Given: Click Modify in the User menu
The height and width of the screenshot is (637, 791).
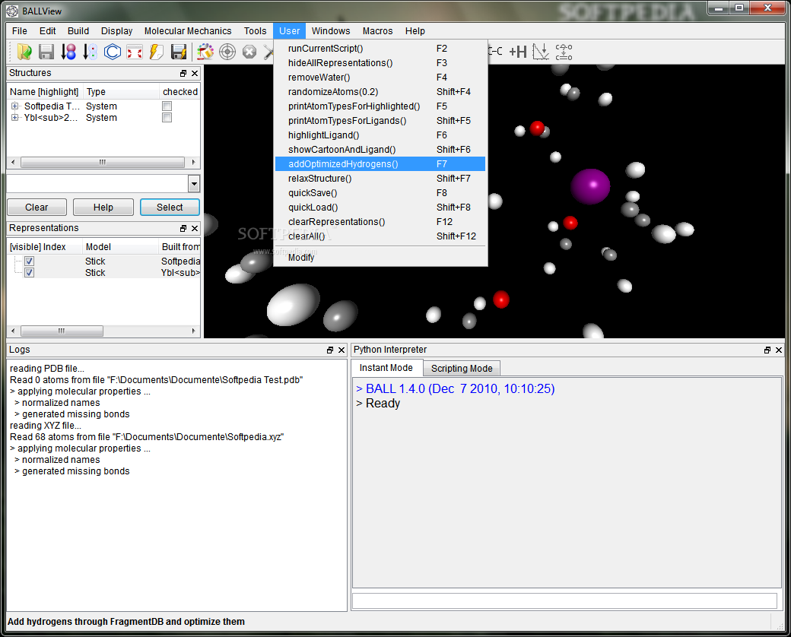Looking at the screenshot, I should pos(380,257).
